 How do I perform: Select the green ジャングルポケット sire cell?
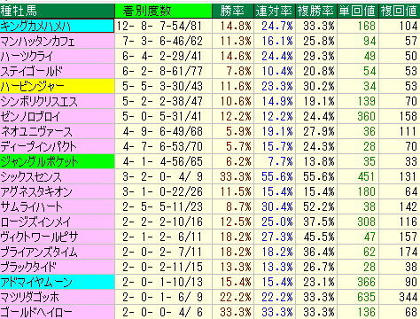(57, 161)
